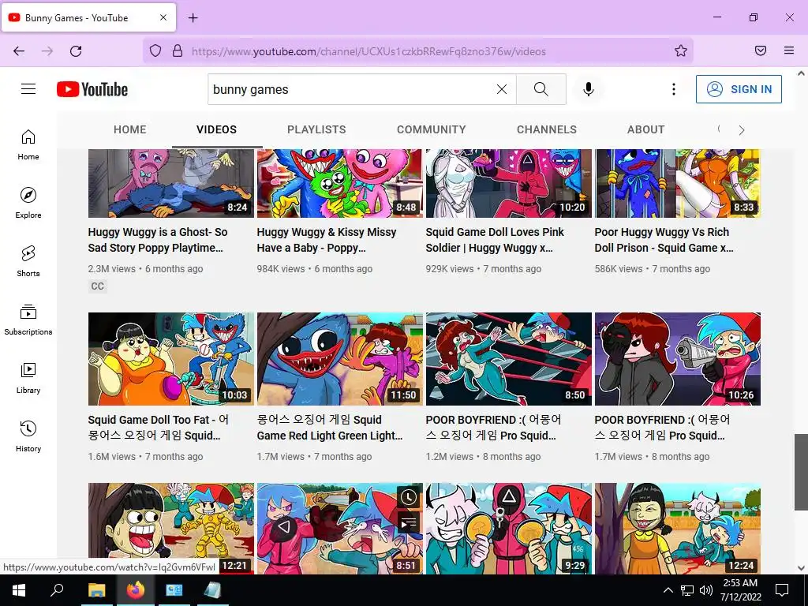The width and height of the screenshot is (808, 606).
Task: View site security padlock info
Action: click(x=178, y=50)
